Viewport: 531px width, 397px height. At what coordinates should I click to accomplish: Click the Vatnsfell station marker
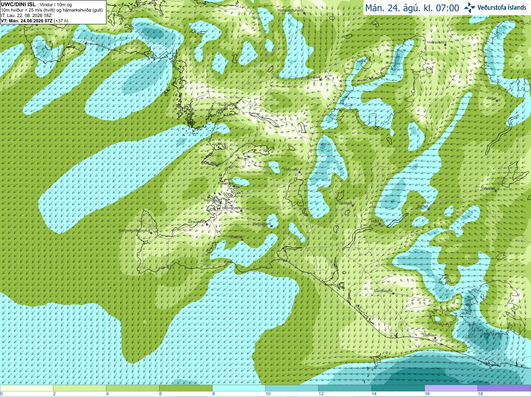tap(495, 190)
